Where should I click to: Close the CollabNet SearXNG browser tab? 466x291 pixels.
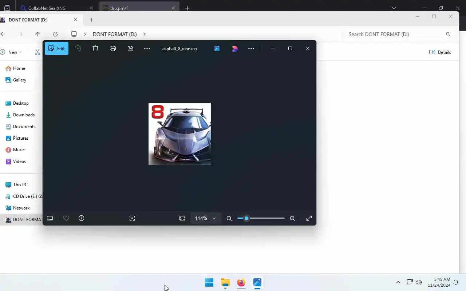coord(91,8)
